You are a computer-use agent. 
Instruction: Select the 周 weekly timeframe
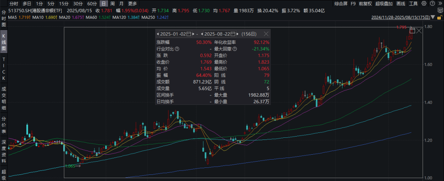coord(112,4)
